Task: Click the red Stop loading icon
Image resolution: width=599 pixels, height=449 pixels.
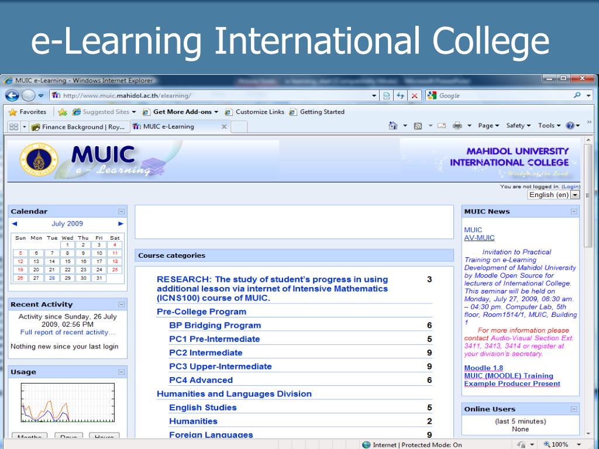Action: point(414,95)
